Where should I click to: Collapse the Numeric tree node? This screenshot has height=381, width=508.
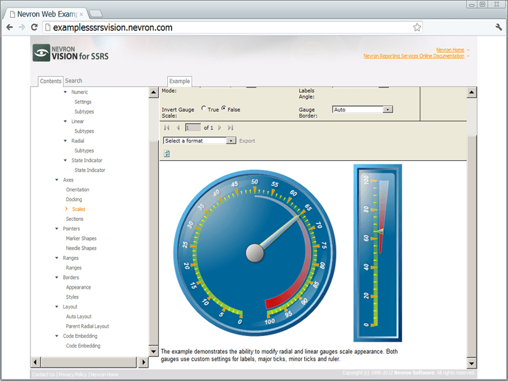point(65,92)
